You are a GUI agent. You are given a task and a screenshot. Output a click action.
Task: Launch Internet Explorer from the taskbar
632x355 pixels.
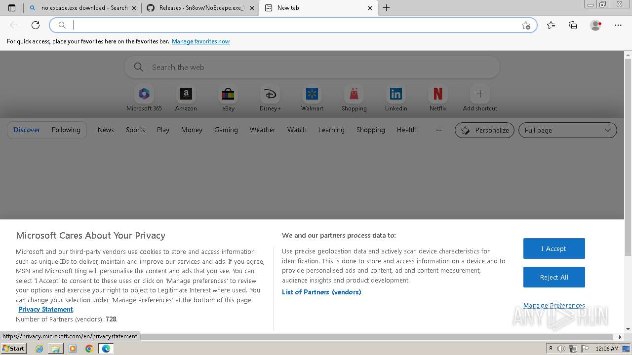tap(39, 349)
